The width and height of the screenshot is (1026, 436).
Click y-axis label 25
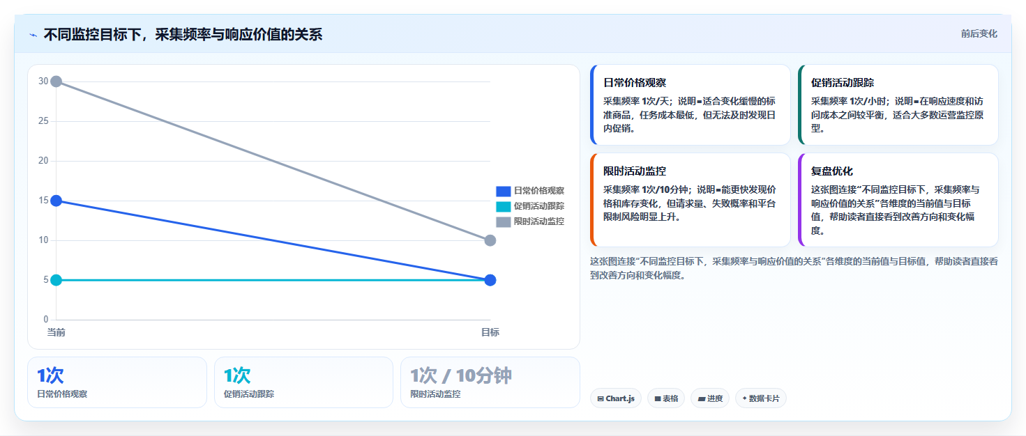click(x=43, y=121)
